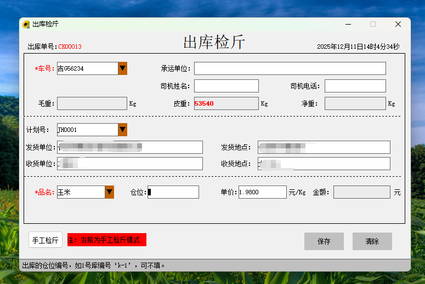The image size is (425, 284).
Task: Click the 皮重 field showing 53540
Action: [226, 103]
